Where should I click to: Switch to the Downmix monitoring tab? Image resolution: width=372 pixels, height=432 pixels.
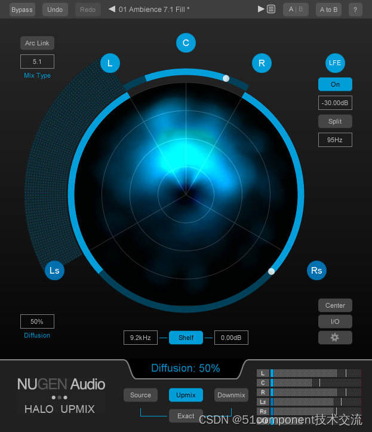coord(231,395)
